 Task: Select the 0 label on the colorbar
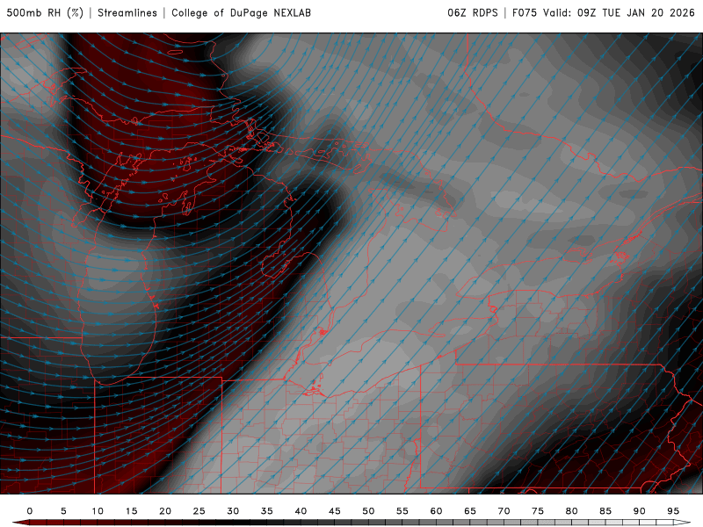(30, 511)
